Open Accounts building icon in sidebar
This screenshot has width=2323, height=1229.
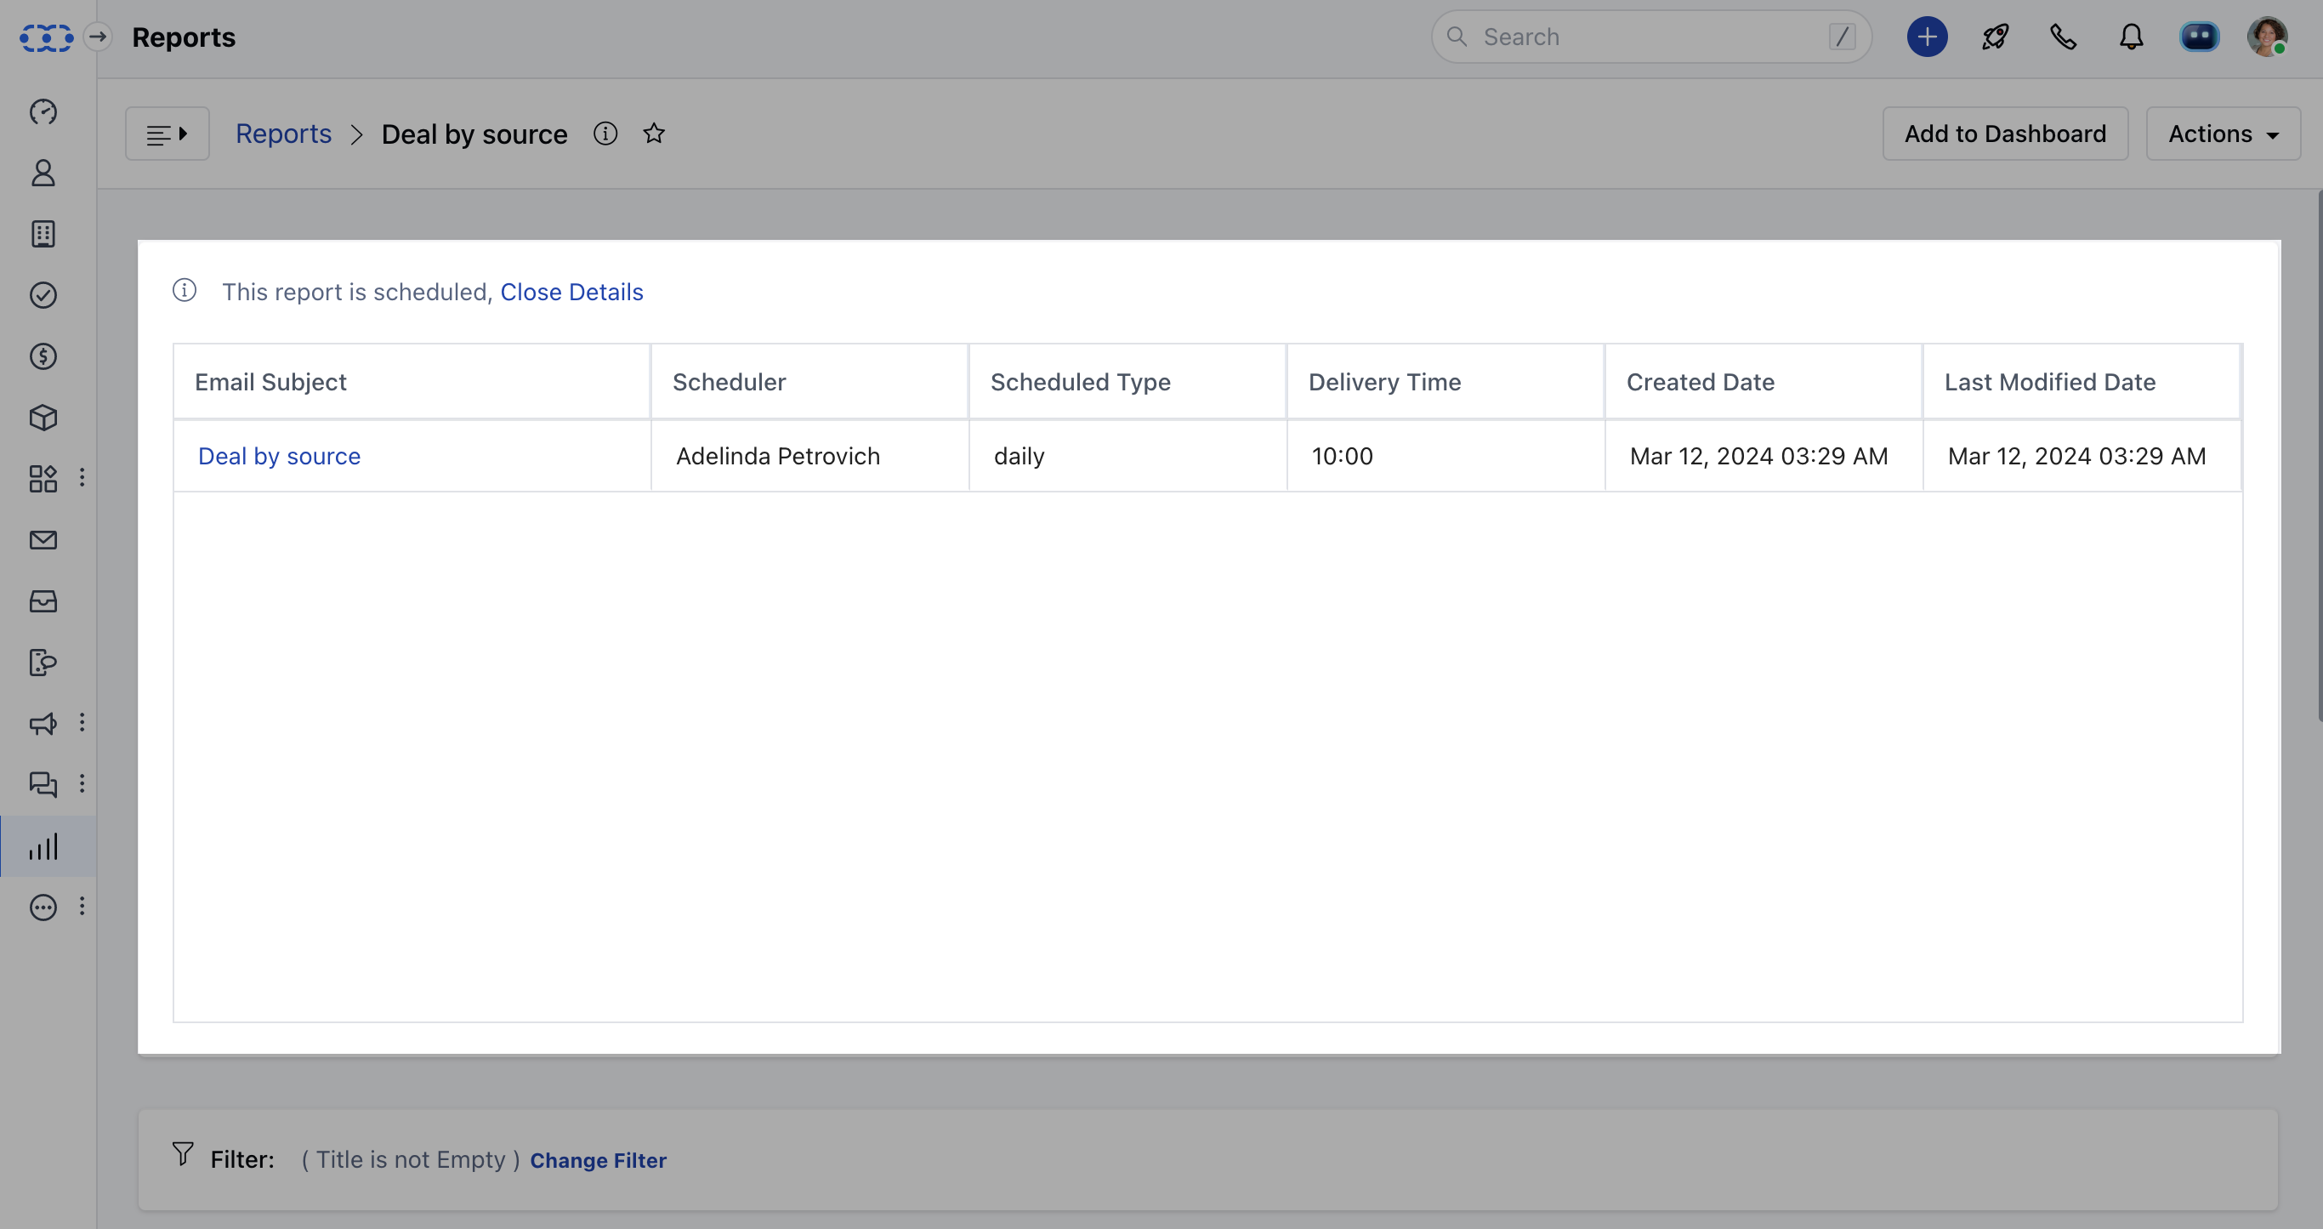(x=43, y=235)
